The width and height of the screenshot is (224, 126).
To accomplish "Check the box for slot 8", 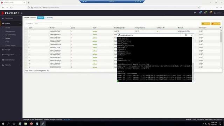I will pos(26,54).
